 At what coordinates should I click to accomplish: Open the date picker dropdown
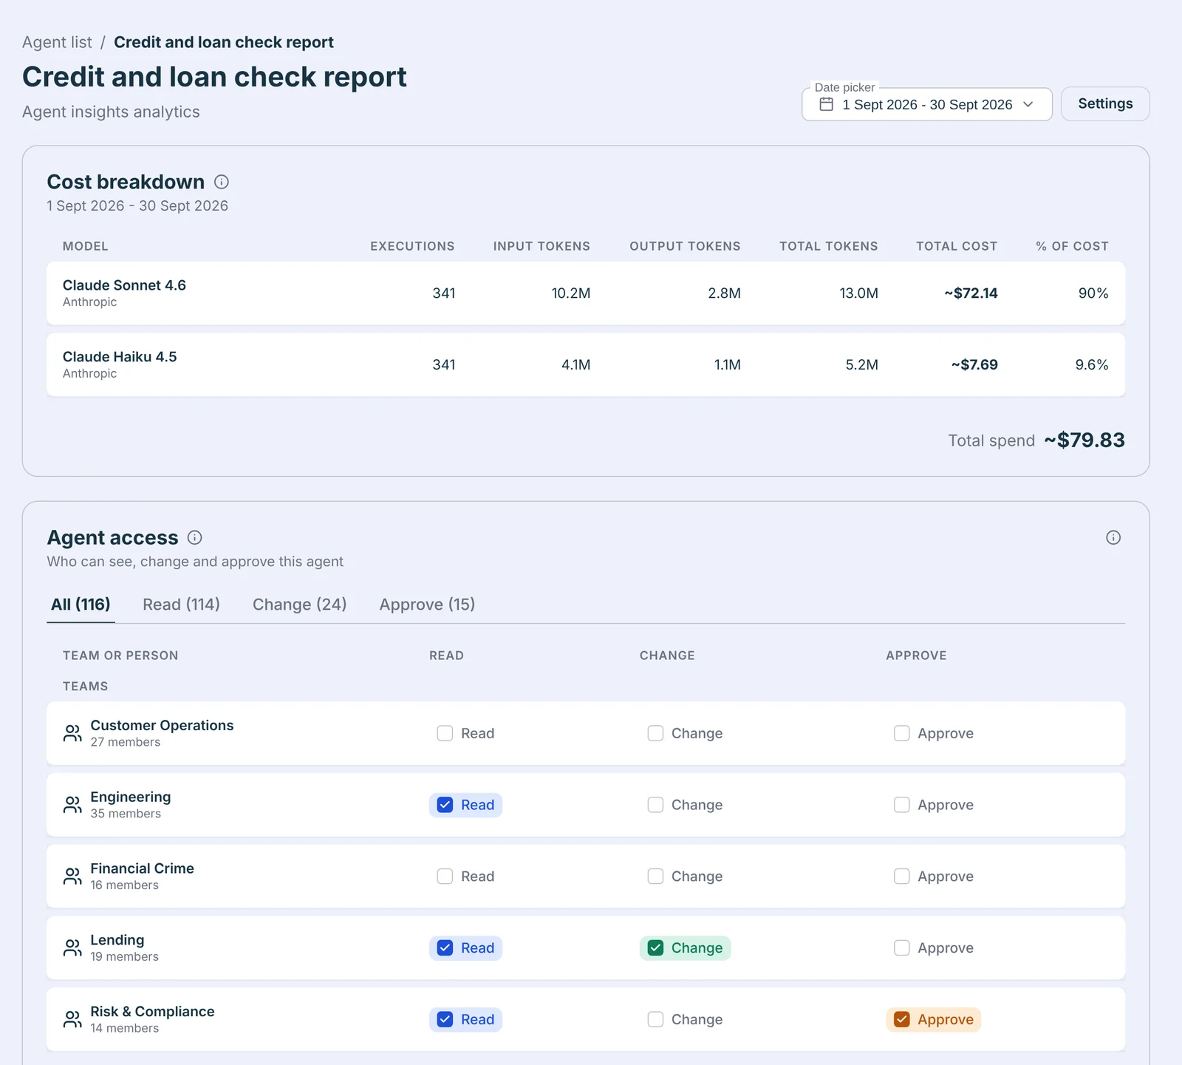click(926, 104)
